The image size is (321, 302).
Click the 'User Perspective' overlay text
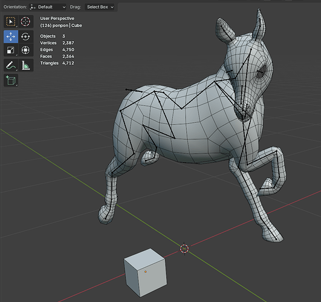tap(57, 18)
